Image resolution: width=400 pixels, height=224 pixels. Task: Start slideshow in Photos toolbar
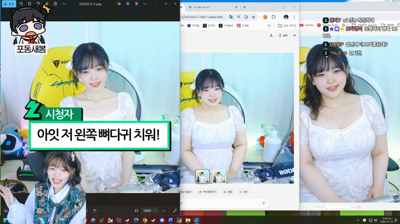[55, 4]
